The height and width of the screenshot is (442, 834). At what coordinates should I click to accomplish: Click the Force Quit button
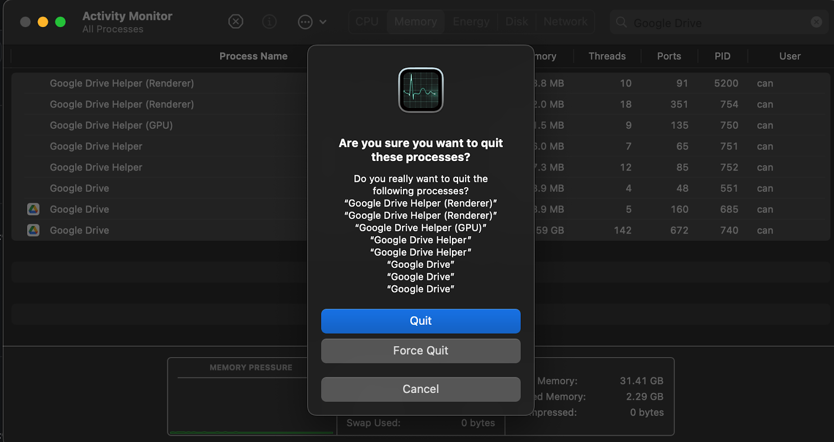(x=421, y=351)
